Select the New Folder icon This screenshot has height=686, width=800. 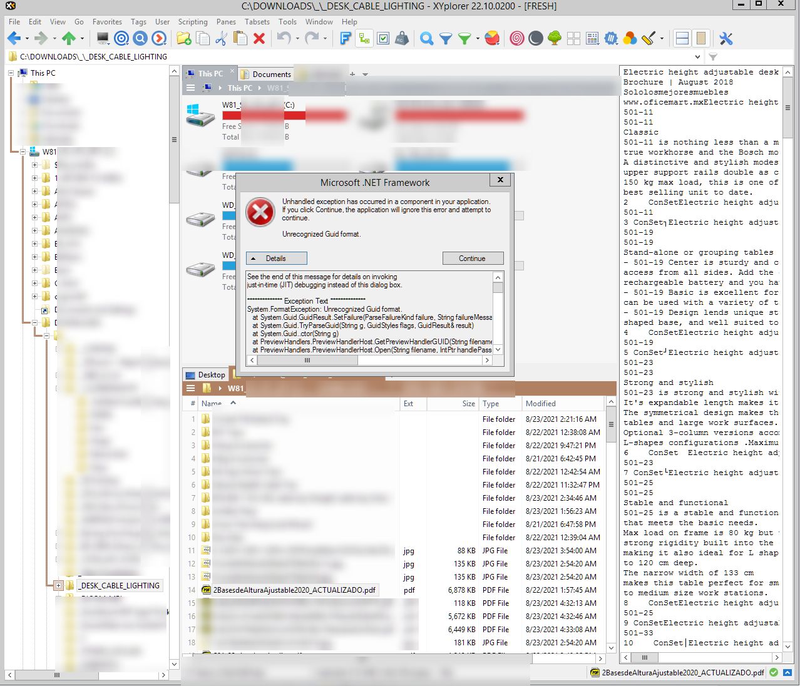coord(183,38)
